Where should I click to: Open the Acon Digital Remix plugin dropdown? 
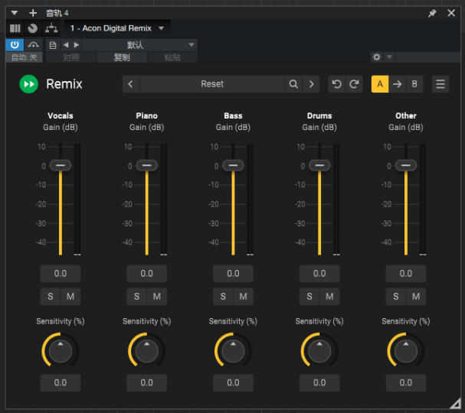pyautogui.click(x=161, y=28)
